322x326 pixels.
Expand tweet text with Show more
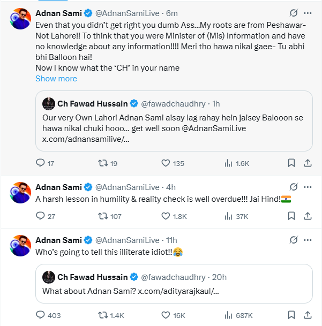click(56, 79)
